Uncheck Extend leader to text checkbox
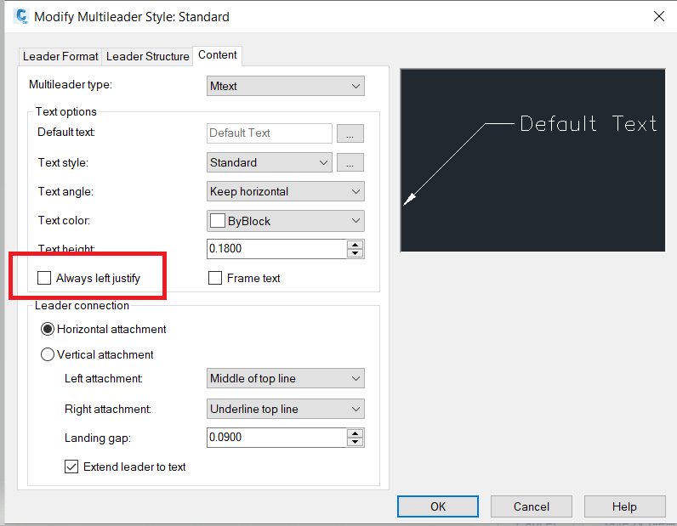Screen dimensions: 677x526 pos(71,467)
